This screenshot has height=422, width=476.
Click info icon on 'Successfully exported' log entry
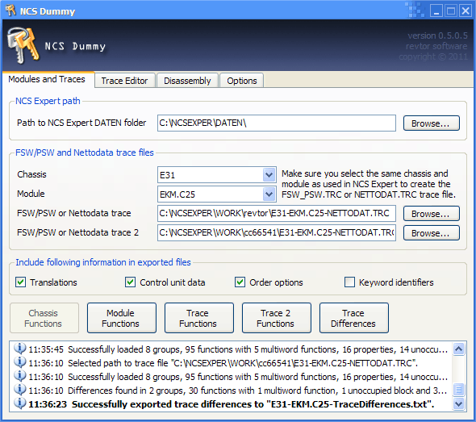(x=19, y=403)
